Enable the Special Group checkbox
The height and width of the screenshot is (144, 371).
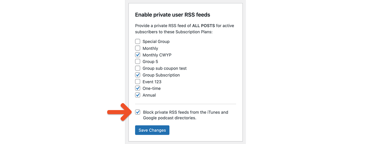pos(138,41)
